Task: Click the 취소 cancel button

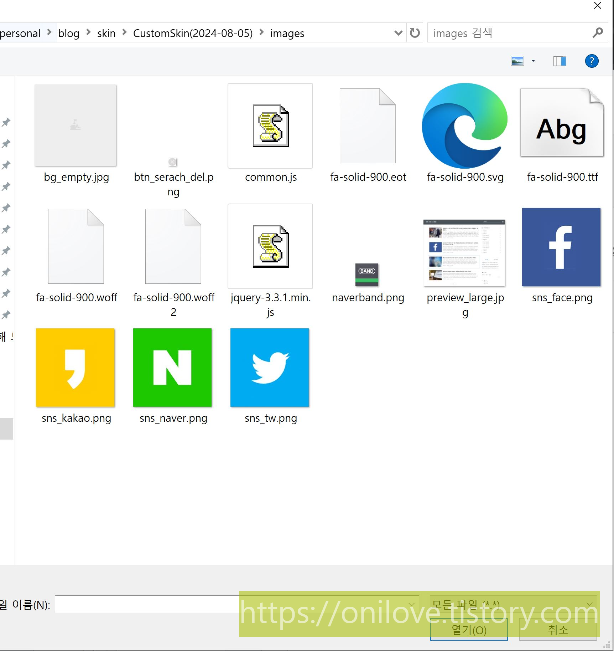Action: [x=558, y=630]
